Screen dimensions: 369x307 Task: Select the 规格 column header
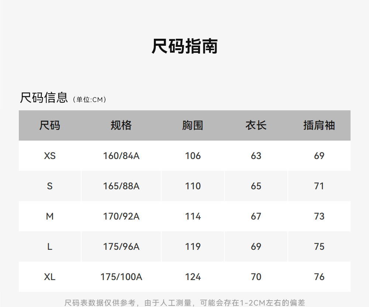coord(121,125)
